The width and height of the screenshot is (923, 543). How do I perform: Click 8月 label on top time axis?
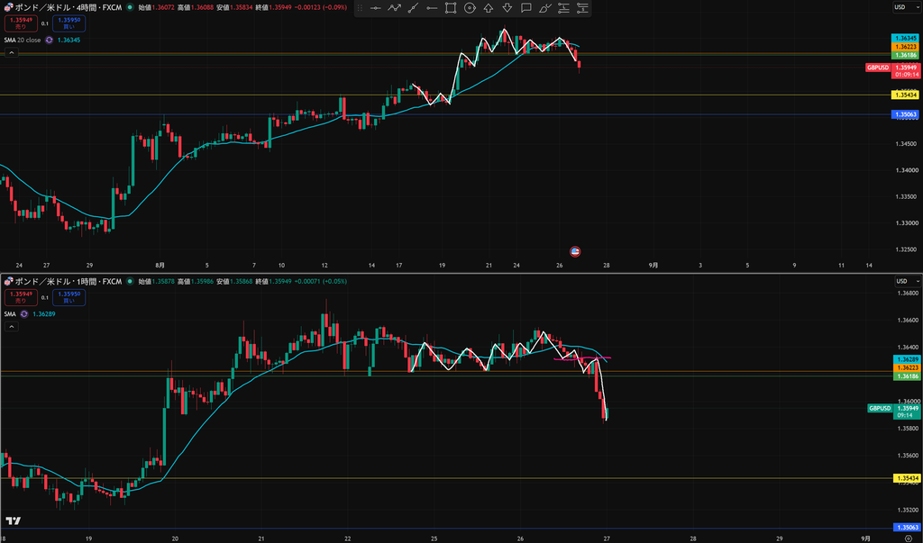(x=160, y=266)
